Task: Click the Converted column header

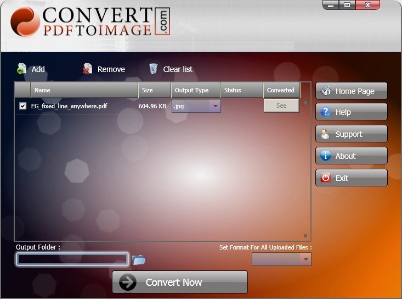Action: click(x=281, y=90)
